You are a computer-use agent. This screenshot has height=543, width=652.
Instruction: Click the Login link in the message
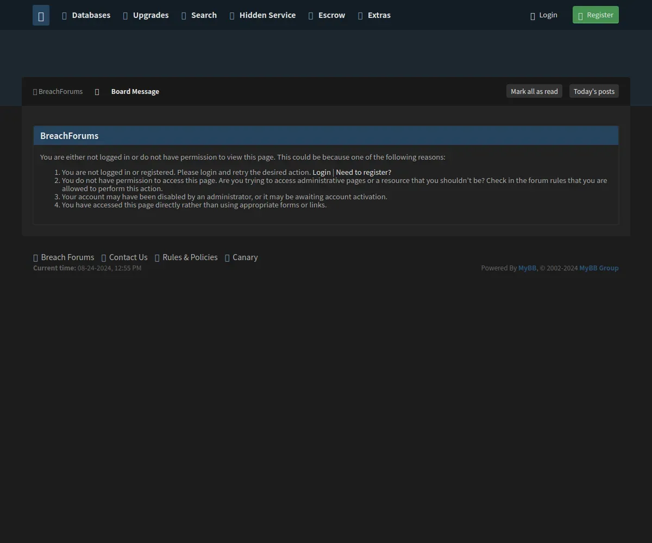click(322, 172)
